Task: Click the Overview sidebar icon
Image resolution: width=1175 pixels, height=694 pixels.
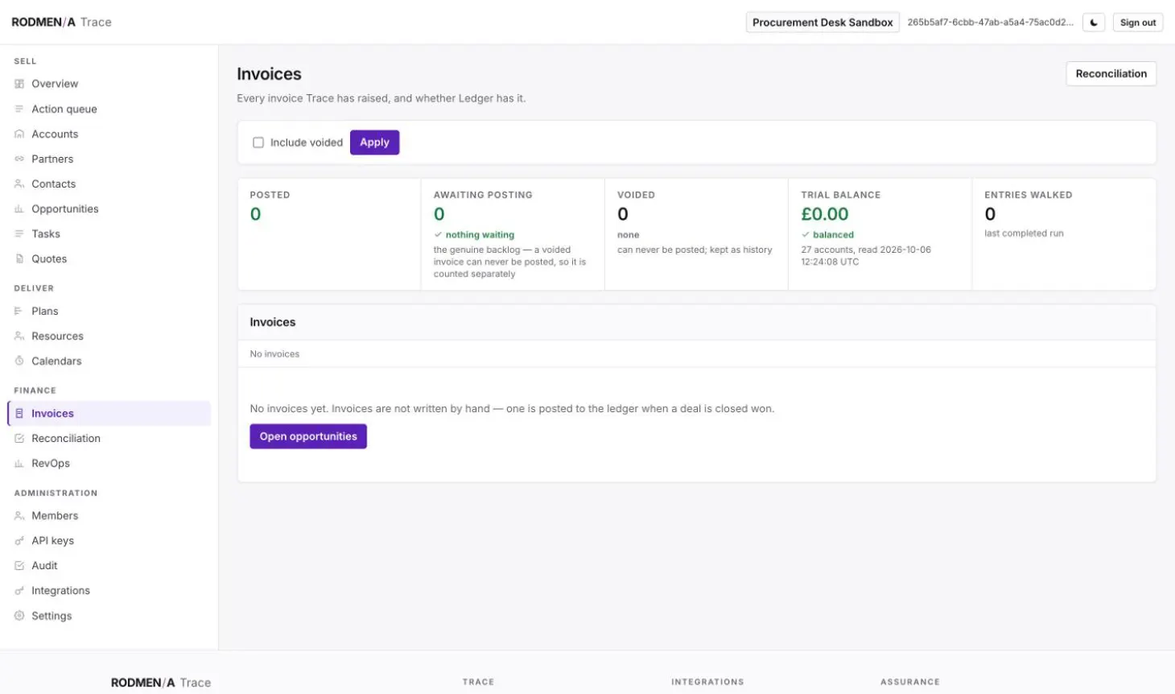Action: pos(19,84)
